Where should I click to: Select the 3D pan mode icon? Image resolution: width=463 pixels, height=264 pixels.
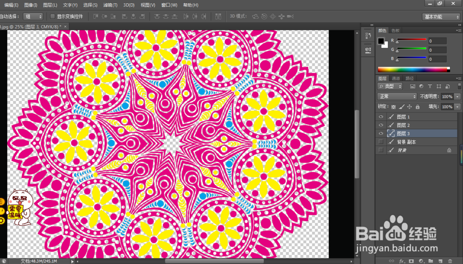pyautogui.click(x=273, y=17)
